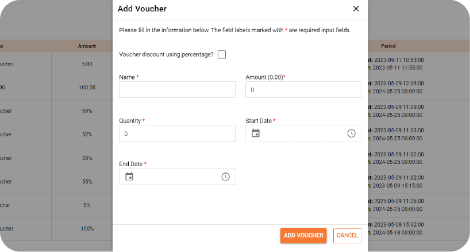Open the End Date calendar picker icon

[129, 176]
